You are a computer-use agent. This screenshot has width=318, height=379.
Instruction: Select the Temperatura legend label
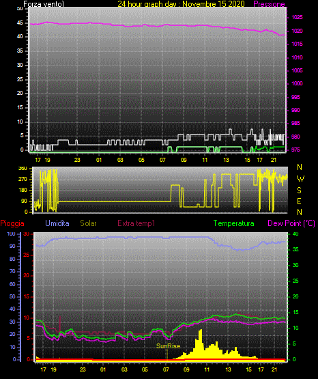pos(234,223)
